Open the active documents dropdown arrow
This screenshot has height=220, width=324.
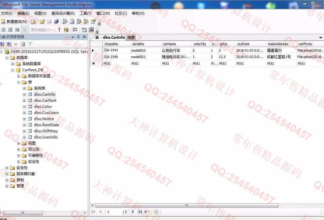tap(321, 38)
